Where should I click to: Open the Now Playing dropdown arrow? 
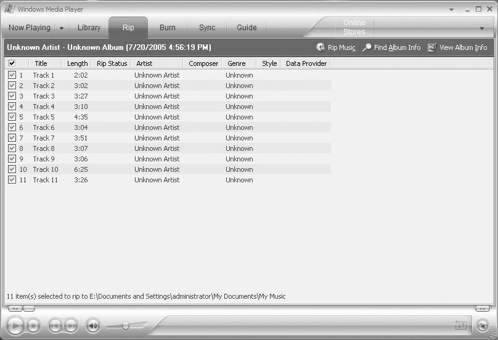pyautogui.click(x=62, y=28)
